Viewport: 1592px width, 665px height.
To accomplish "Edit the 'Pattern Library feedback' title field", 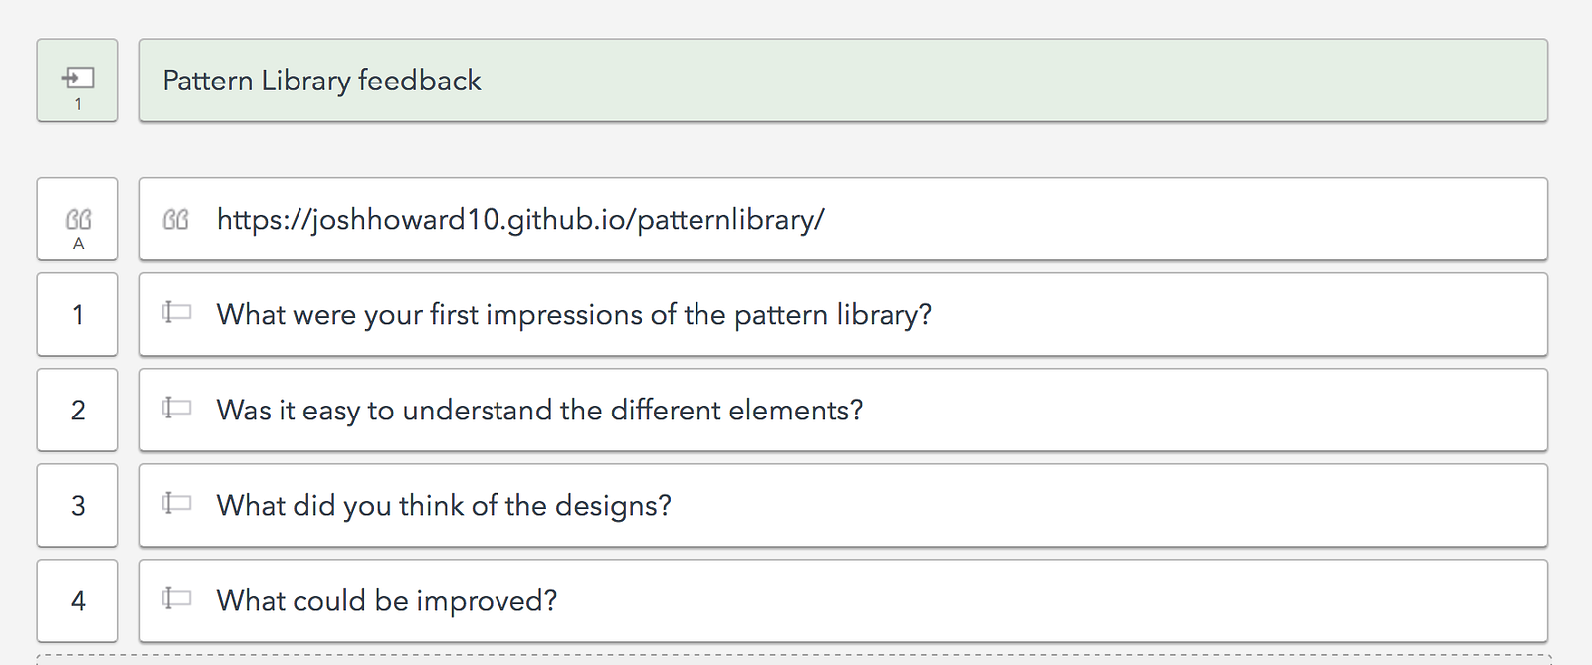I will tap(321, 81).
